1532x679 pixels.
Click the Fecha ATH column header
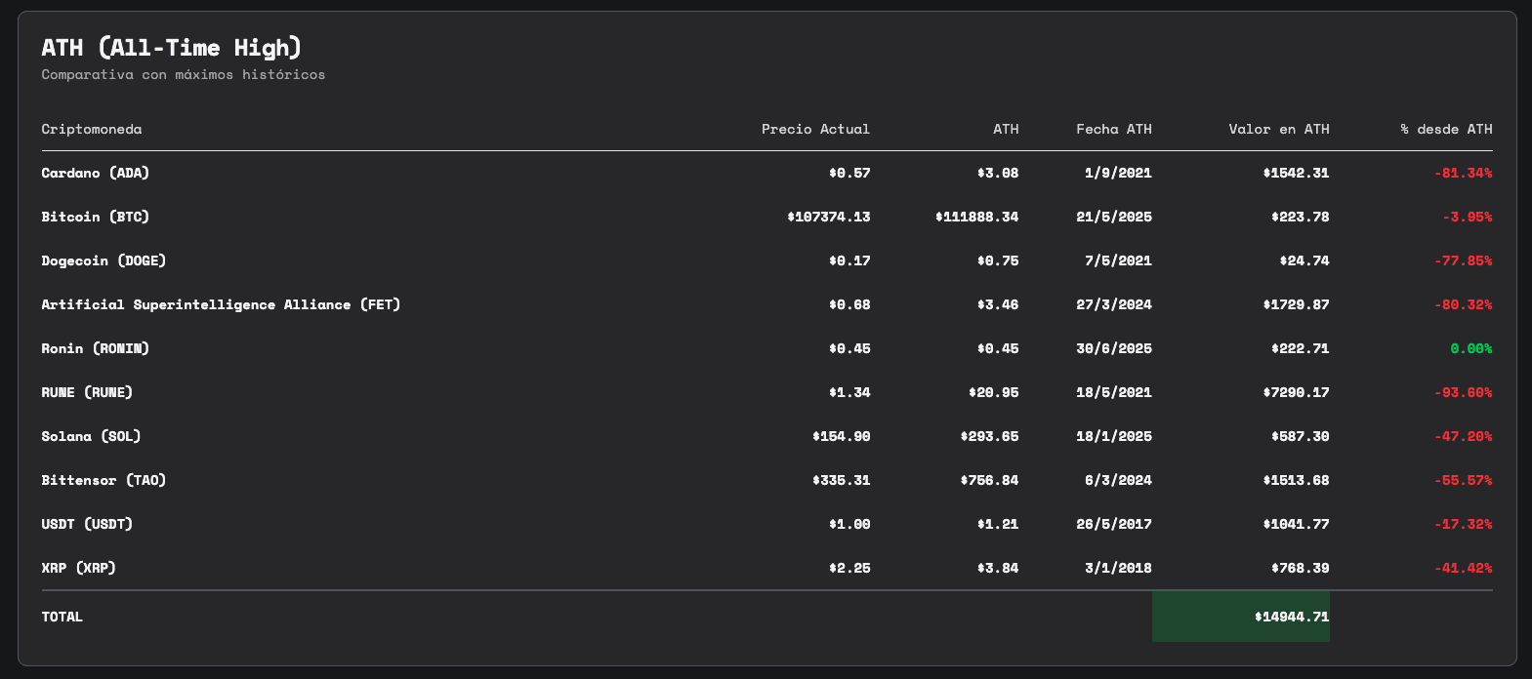1114,129
